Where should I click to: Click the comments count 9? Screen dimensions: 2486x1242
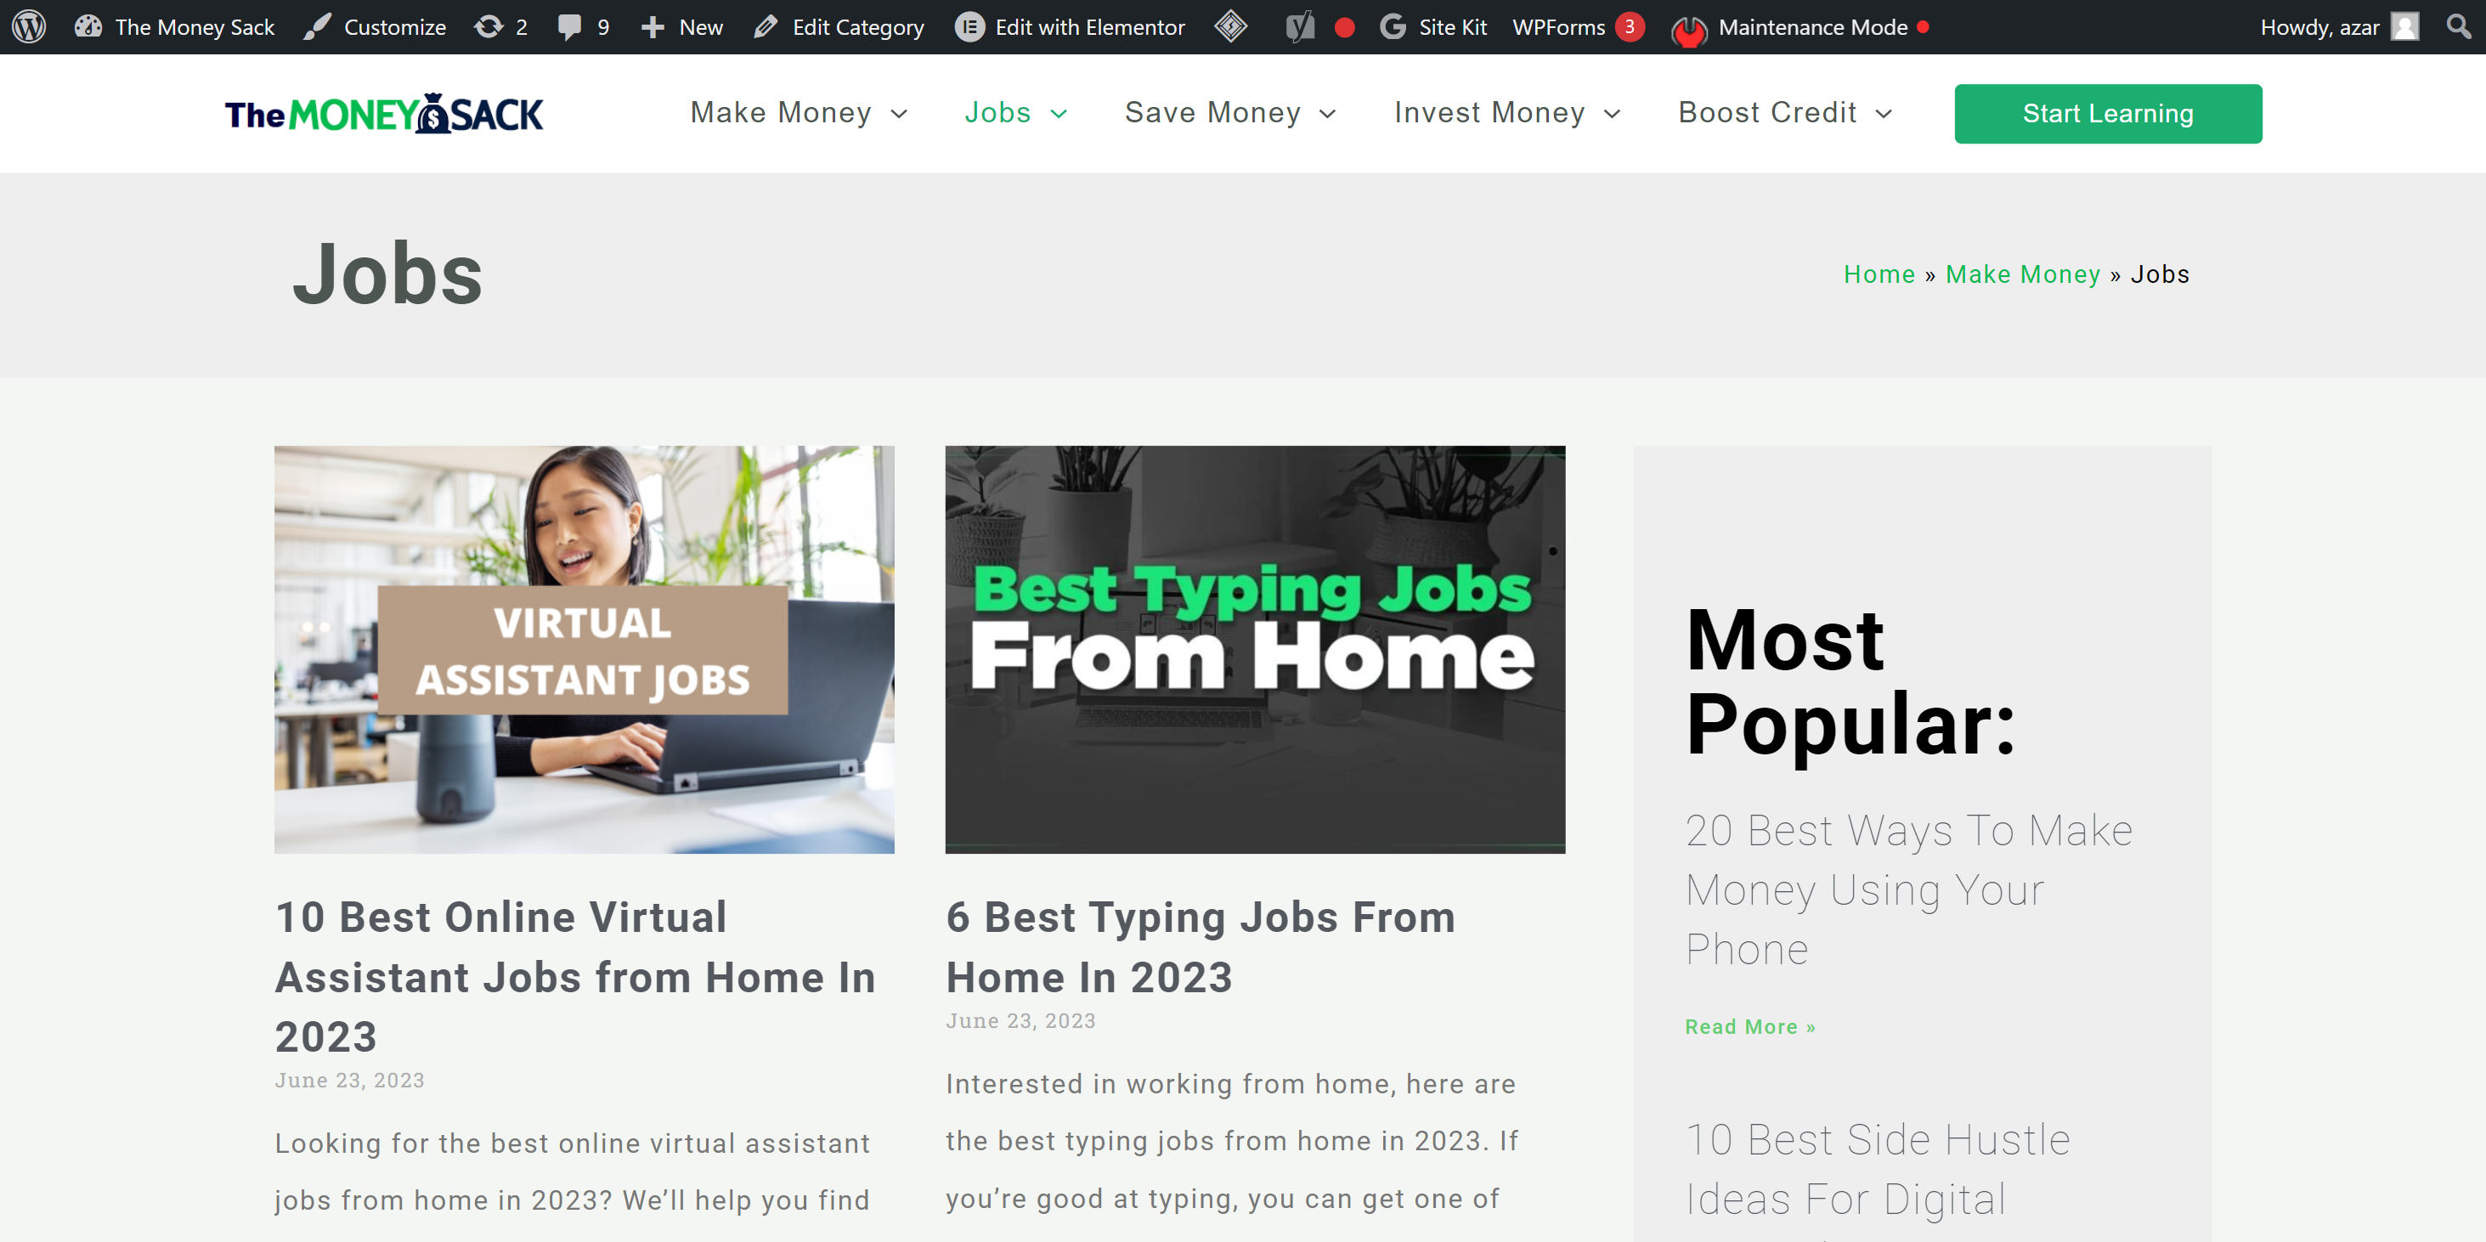coord(603,27)
